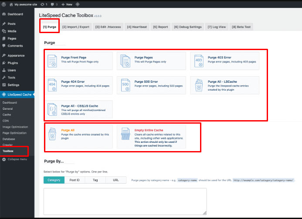
Task: Open the Toolbox submenu item
Action: click(8, 151)
